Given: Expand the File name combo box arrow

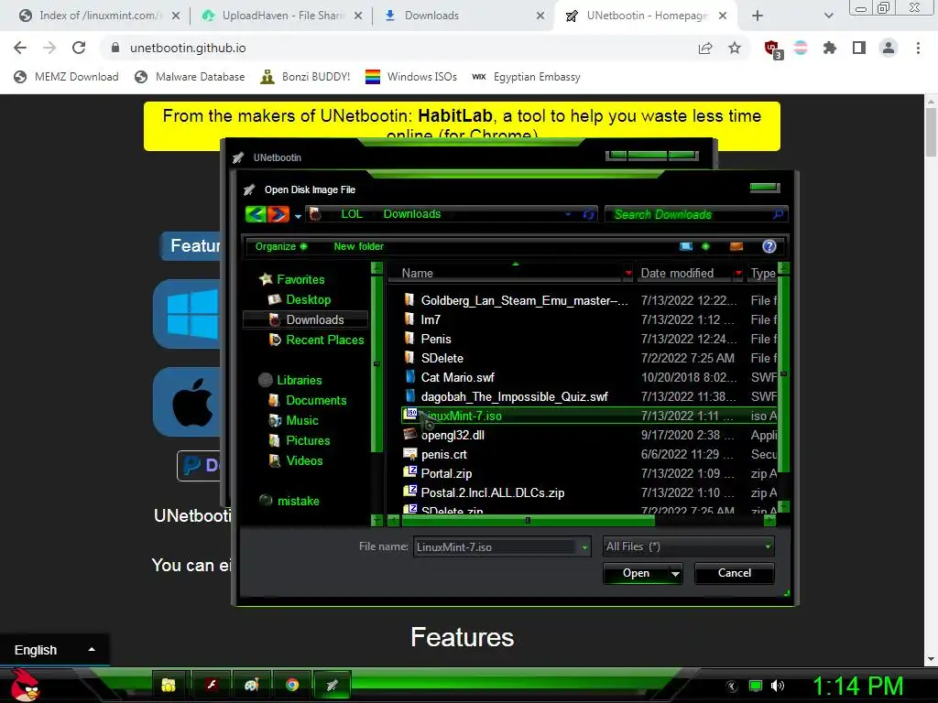Looking at the screenshot, I should click(x=584, y=547).
